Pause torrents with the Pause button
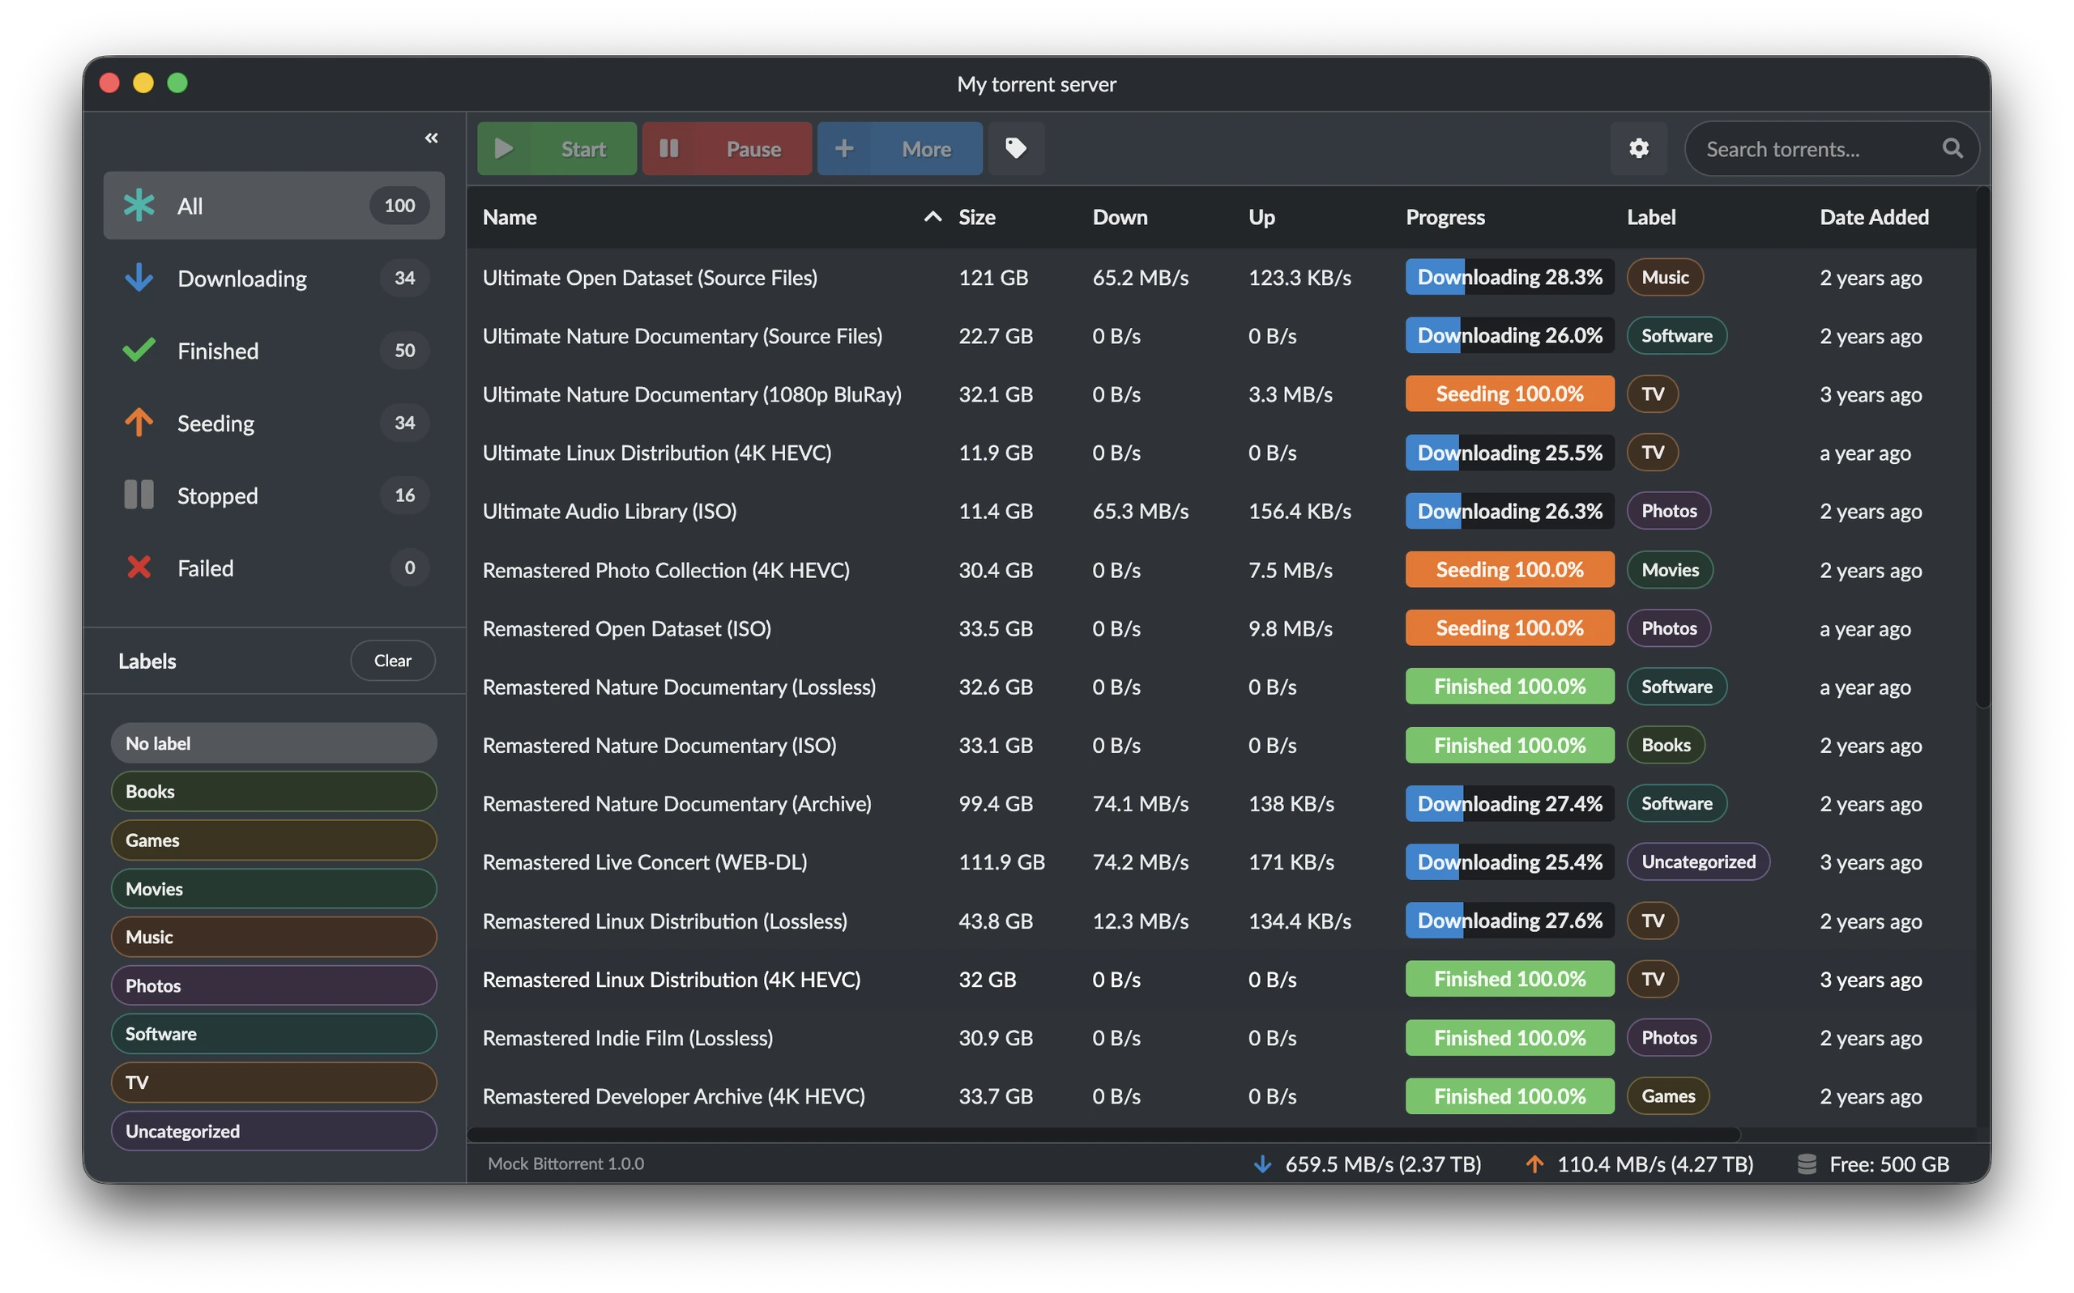2074x1293 pixels. coord(727,149)
